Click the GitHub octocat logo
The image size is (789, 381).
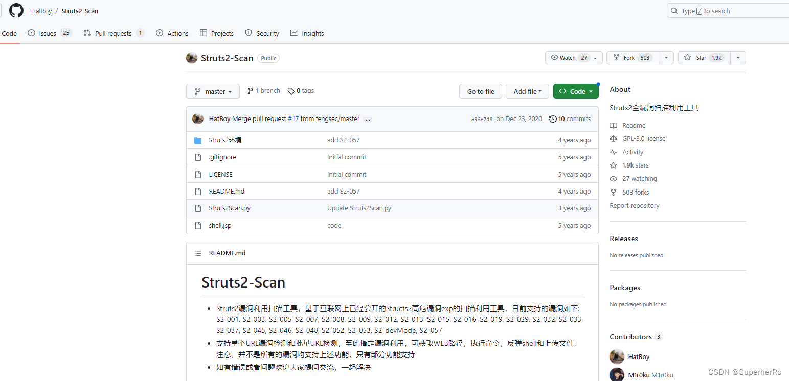(16, 11)
